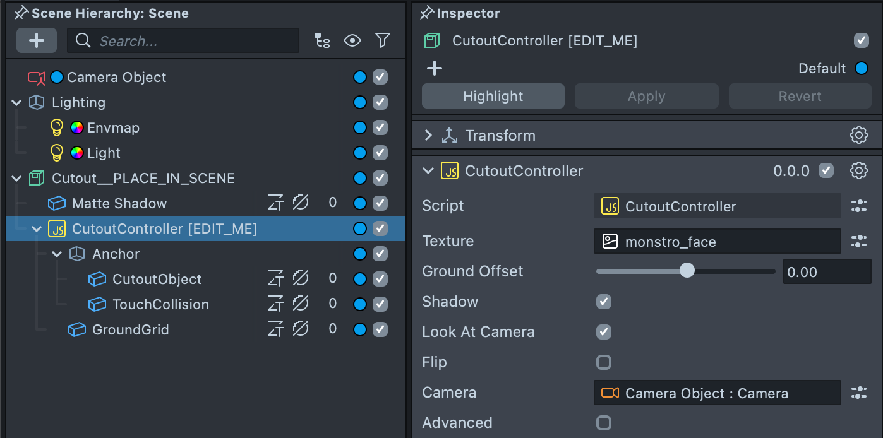Click the options icon beside the Texture field
The image size is (883, 438).
858,241
